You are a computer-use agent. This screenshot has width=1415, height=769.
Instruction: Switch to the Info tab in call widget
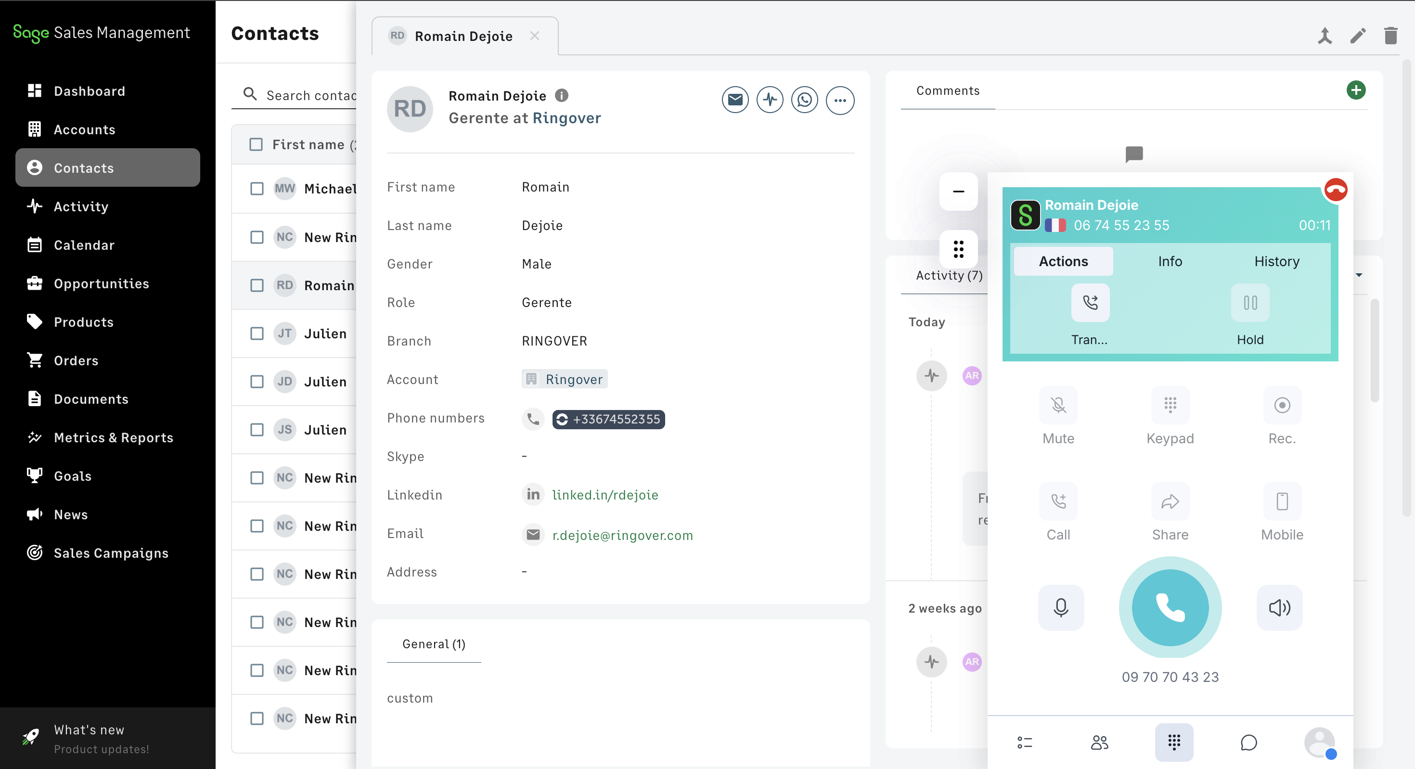pyautogui.click(x=1170, y=261)
